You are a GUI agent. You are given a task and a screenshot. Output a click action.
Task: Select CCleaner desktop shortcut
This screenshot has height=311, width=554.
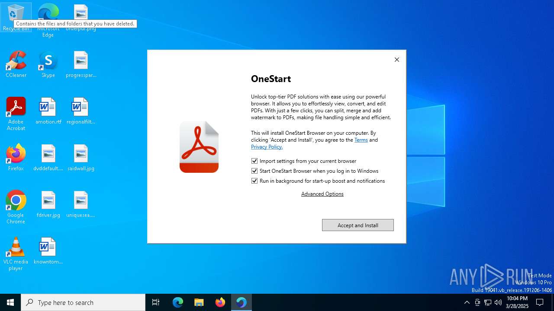click(x=16, y=65)
